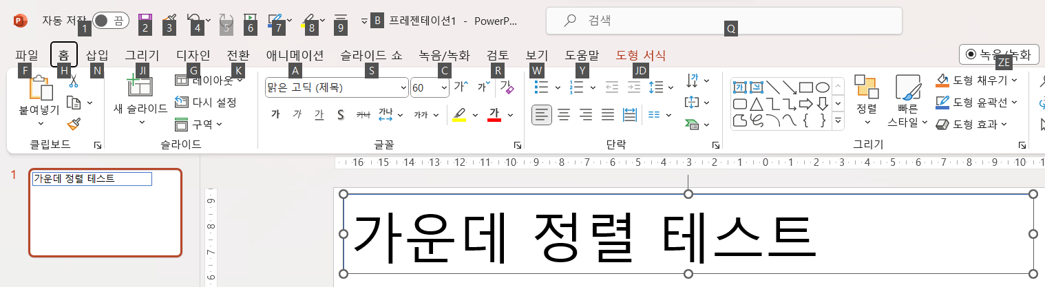Switch to the 도형 서식 tab
This screenshot has height=287, width=1045.
(641, 55)
